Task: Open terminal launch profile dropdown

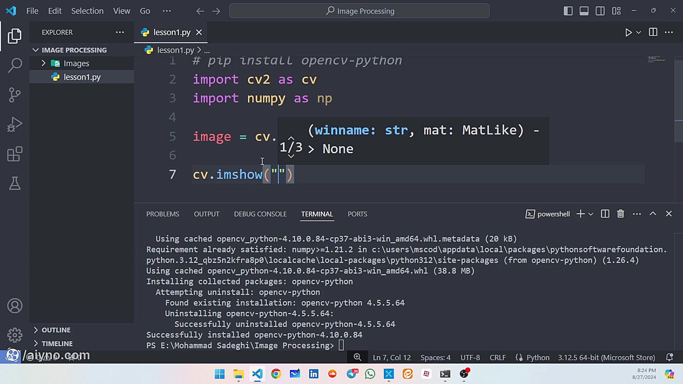Action: pos(591,214)
